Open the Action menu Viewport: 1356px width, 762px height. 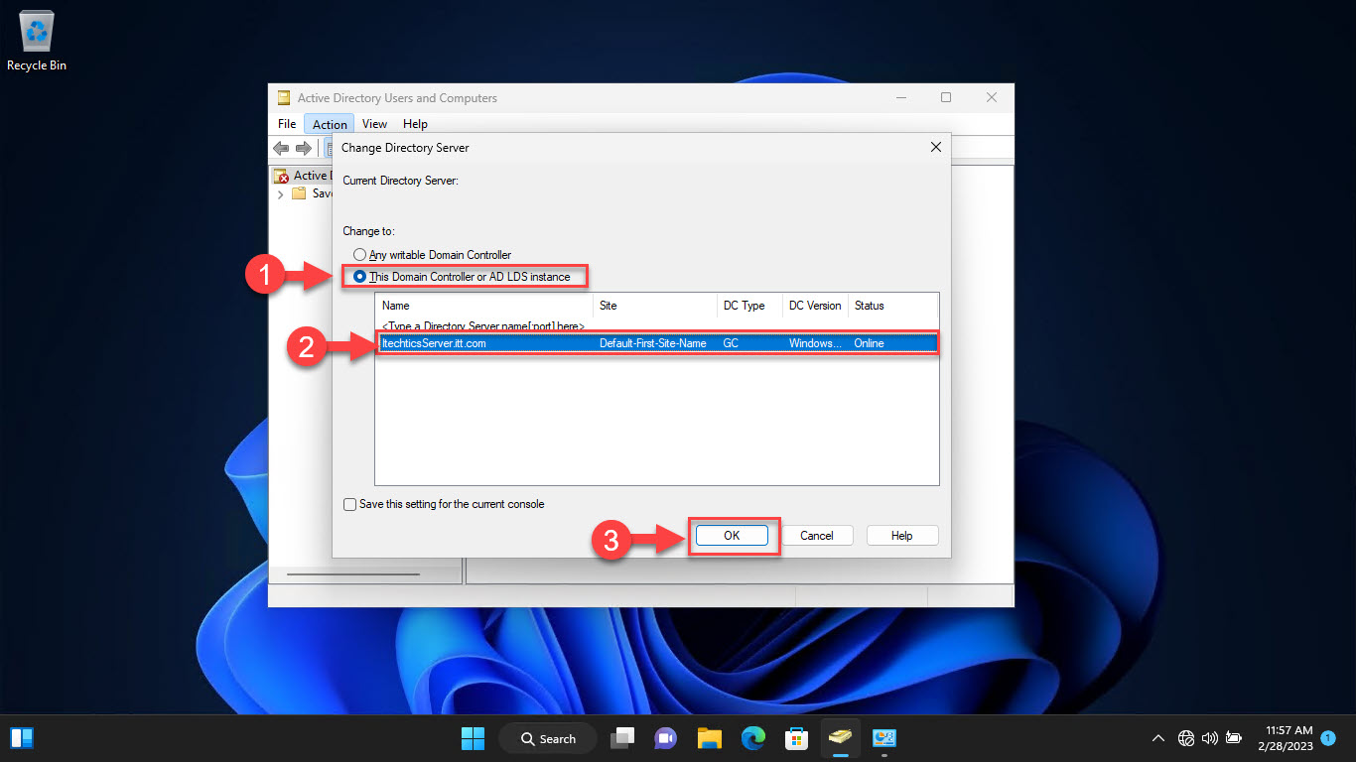point(329,123)
